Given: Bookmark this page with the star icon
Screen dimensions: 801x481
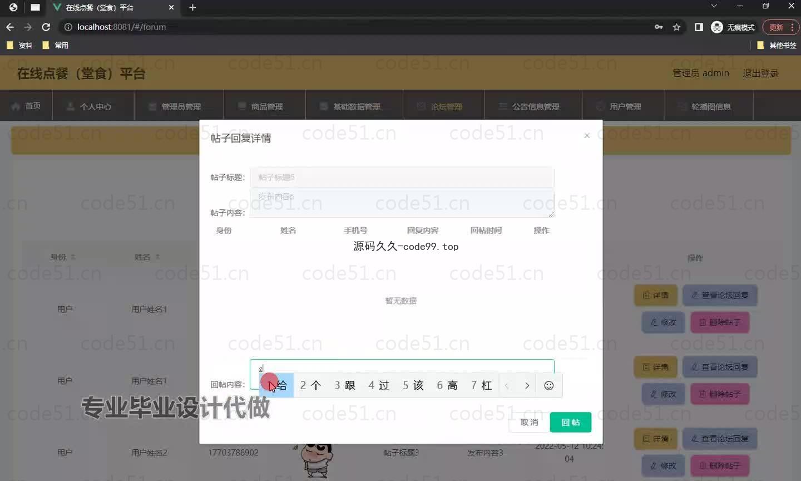Looking at the screenshot, I should tap(676, 27).
